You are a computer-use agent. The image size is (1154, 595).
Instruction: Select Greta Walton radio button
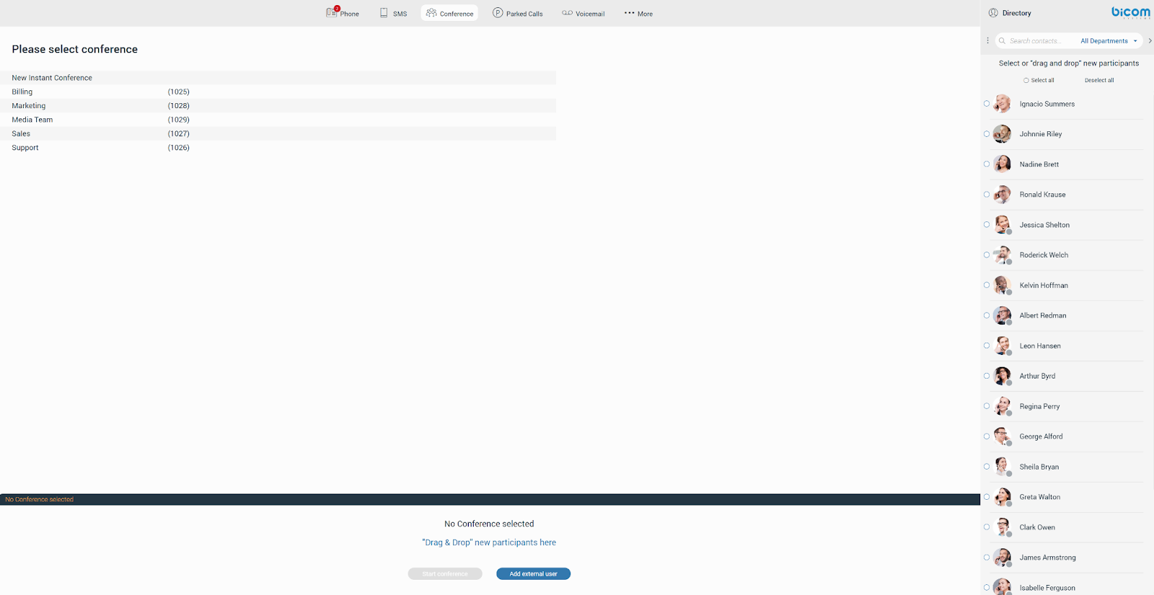click(x=987, y=498)
